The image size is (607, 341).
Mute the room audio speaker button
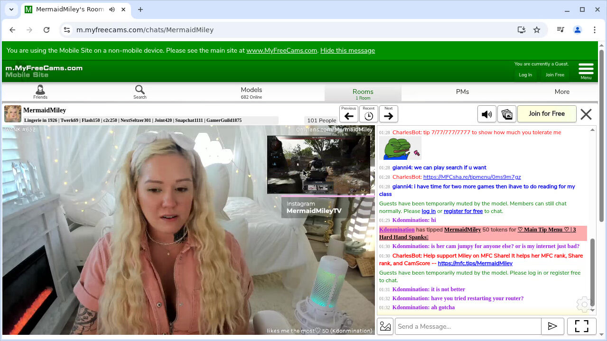coord(486,114)
